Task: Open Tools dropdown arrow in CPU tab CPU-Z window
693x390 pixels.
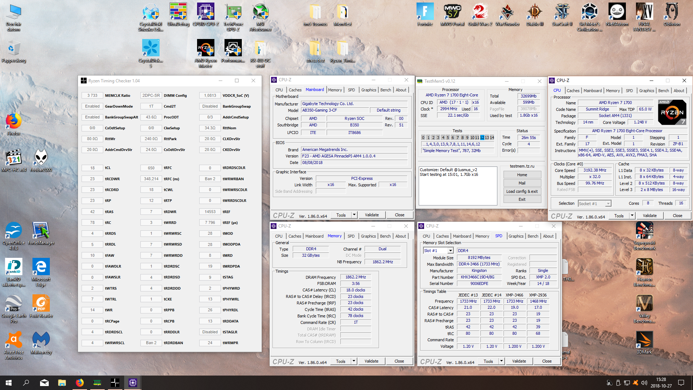Action: tap(632, 216)
